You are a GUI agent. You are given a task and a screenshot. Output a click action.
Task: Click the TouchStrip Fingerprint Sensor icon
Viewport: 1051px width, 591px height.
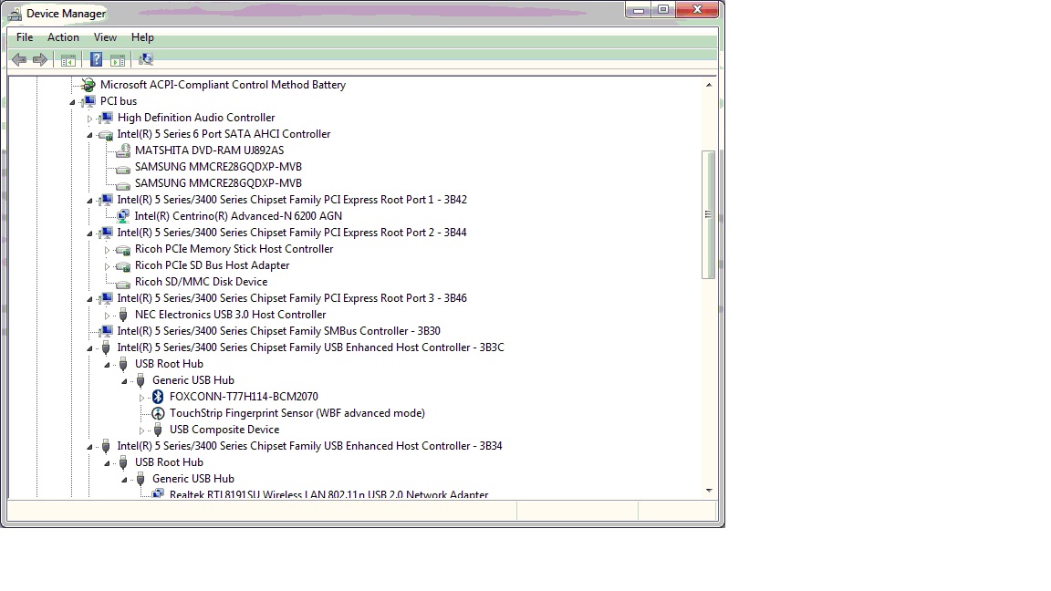click(158, 413)
